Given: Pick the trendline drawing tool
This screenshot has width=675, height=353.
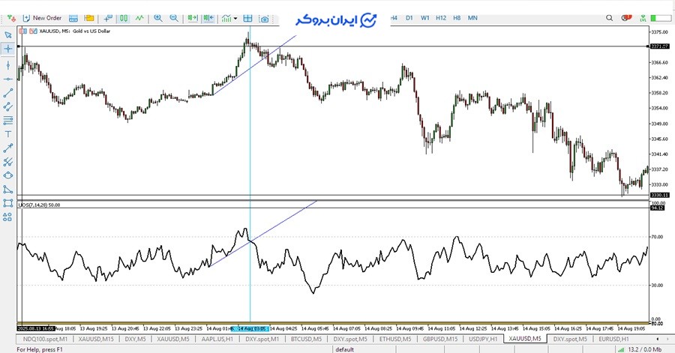Looking at the screenshot, I should click(x=8, y=92).
